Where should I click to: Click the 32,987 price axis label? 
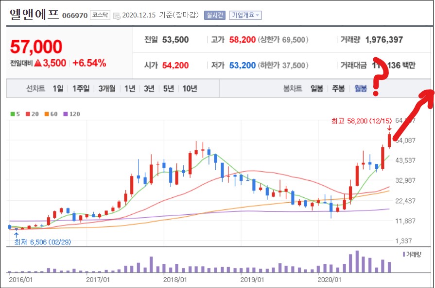tap(405, 180)
